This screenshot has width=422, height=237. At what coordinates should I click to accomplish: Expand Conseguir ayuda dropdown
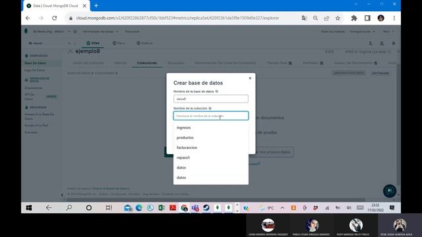point(362,32)
